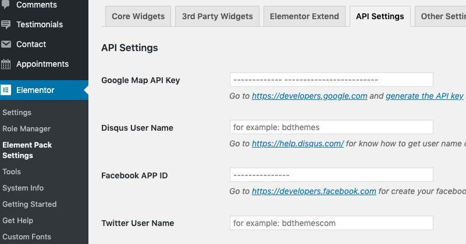Open the Other Settings tab
The width and height of the screenshot is (466, 244).
[x=442, y=16]
